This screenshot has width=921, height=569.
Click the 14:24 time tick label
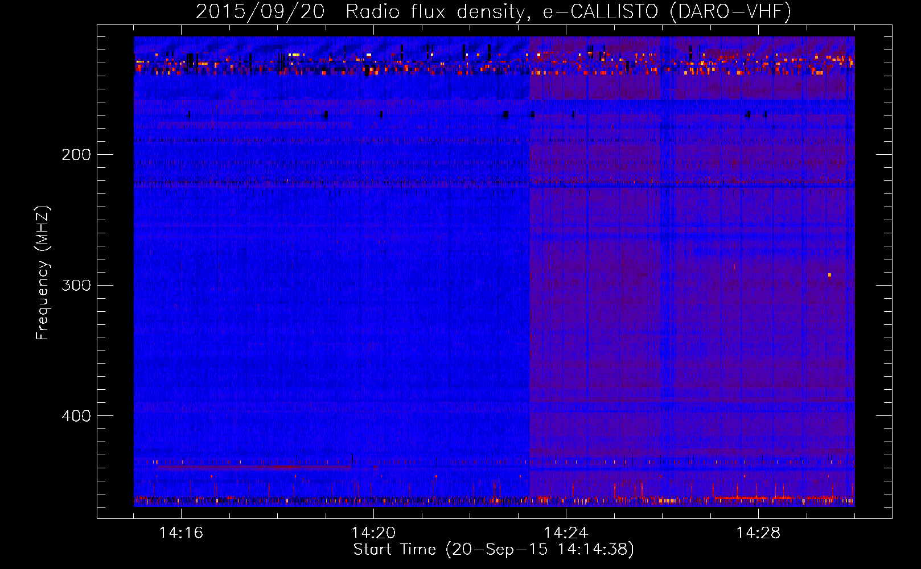click(566, 533)
